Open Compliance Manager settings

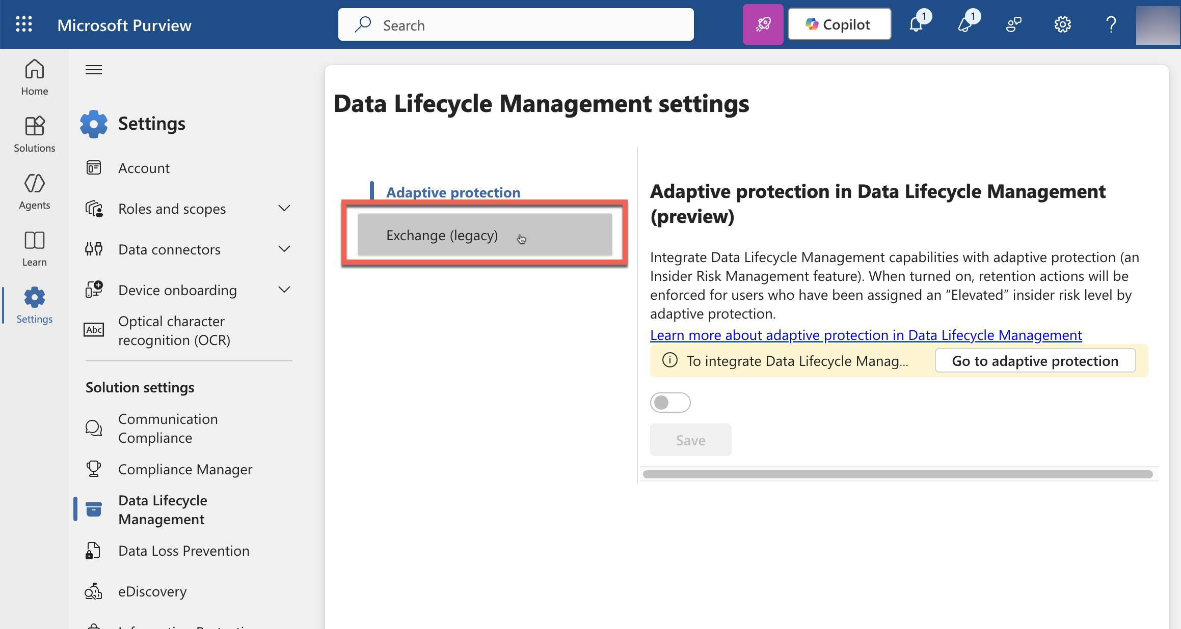pos(185,469)
